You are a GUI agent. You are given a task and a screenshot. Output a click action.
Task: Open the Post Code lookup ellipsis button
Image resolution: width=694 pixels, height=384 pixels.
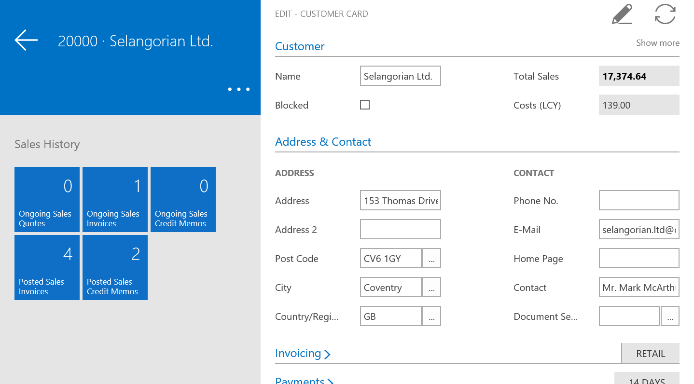point(431,259)
